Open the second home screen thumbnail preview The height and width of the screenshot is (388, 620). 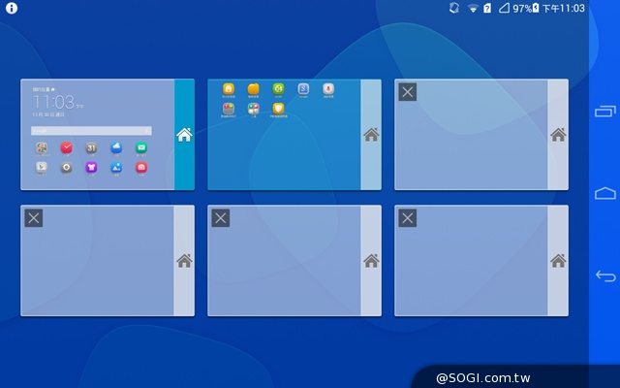pos(284,135)
